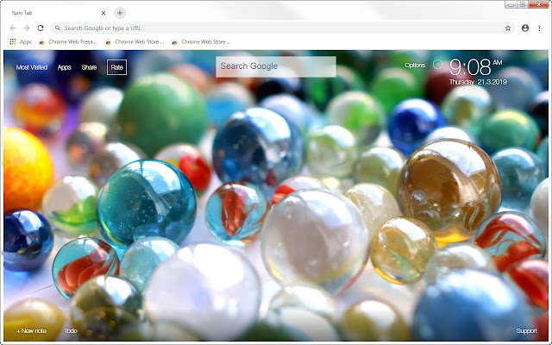The width and height of the screenshot is (552, 345).
Task: Open the Chrome three-dot menu
Action: (539, 28)
